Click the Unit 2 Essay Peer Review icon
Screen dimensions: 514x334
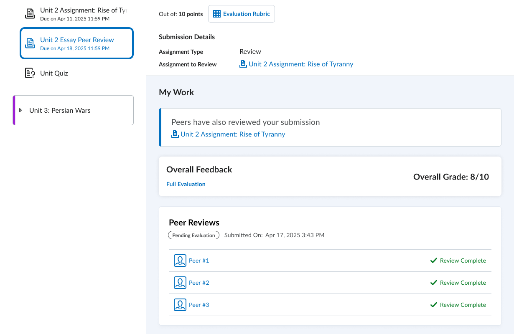[x=30, y=43]
